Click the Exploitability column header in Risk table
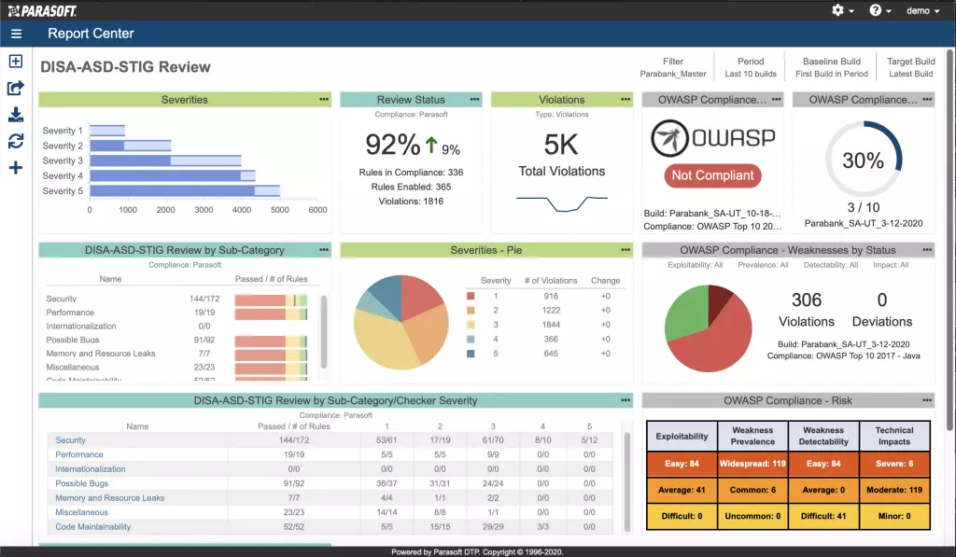956x557 pixels. pos(682,437)
